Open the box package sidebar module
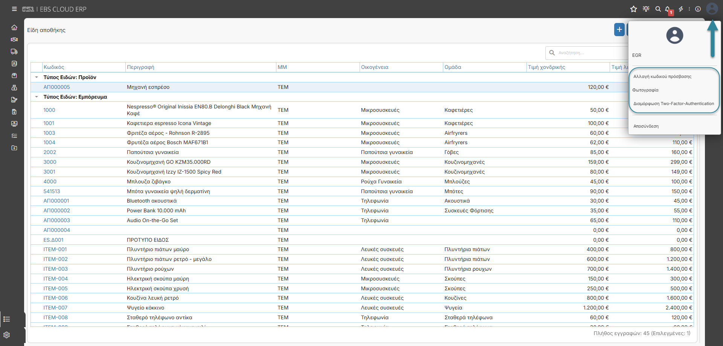 point(14,76)
